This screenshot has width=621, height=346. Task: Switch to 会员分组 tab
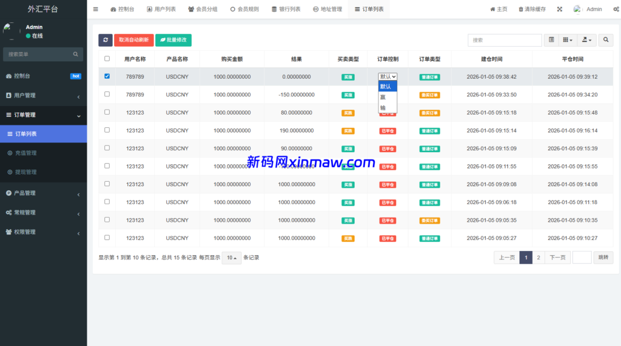pos(203,9)
